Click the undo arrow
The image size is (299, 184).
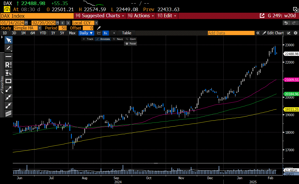(286, 23)
